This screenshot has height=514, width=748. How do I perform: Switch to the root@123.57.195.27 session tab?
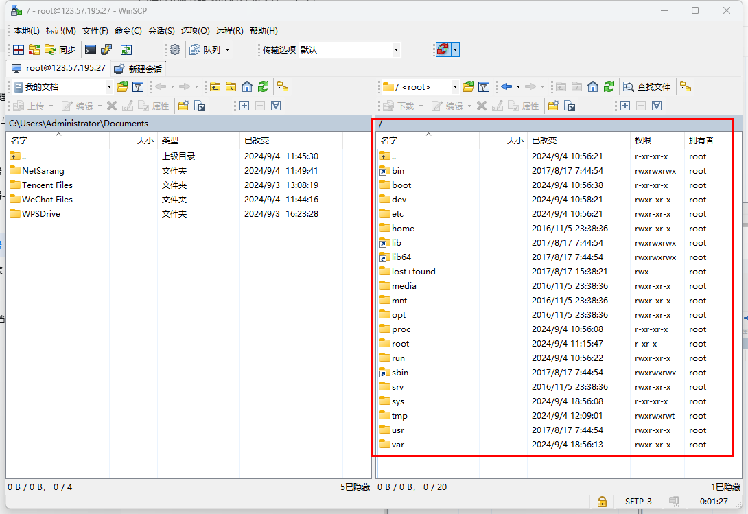tap(59, 68)
